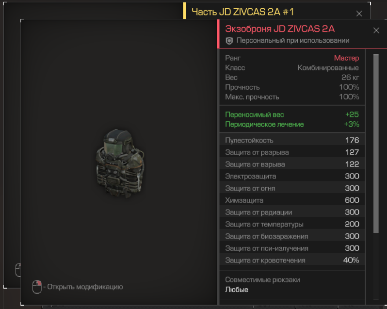
Task: Select the Химзащита 600 row
Action: (292, 200)
